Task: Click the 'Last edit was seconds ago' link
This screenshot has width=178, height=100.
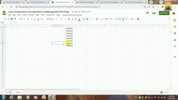Action: (x=72, y=15)
